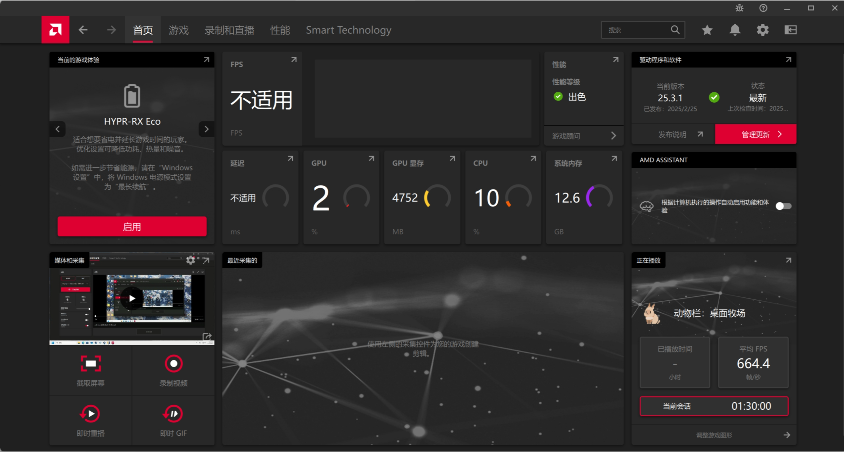The image size is (844, 452).
Task: Click the 动物栏：桌面牧场 game entry
Action: 710,313
